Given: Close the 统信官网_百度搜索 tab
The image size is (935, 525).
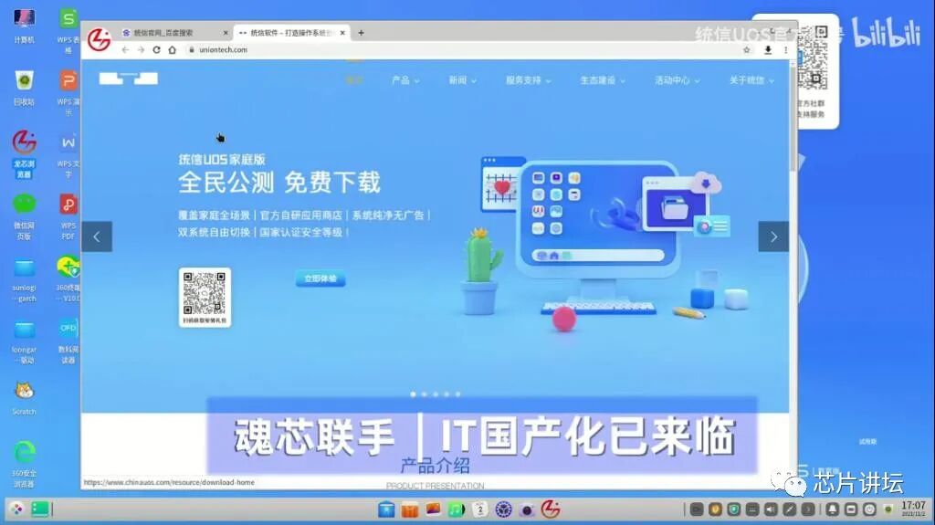Looking at the screenshot, I should coord(226,33).
